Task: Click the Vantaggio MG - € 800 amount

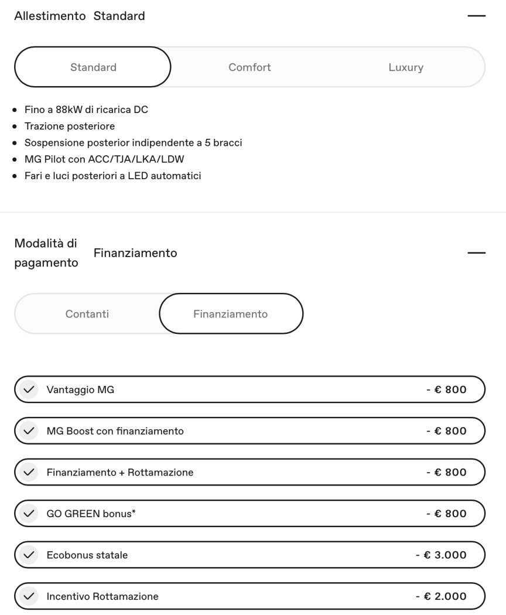Action: (446, 390)
